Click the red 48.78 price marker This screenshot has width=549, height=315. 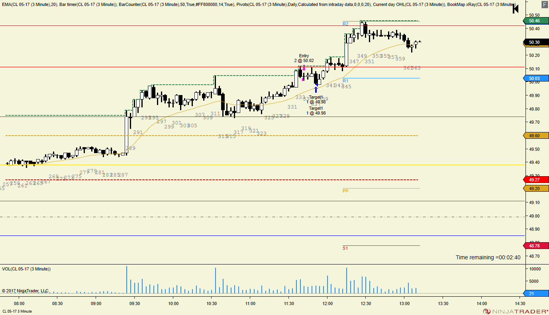(537, 246)
